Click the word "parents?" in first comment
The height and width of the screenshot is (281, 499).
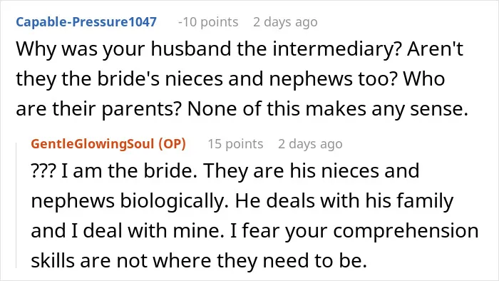pos(141,109)
